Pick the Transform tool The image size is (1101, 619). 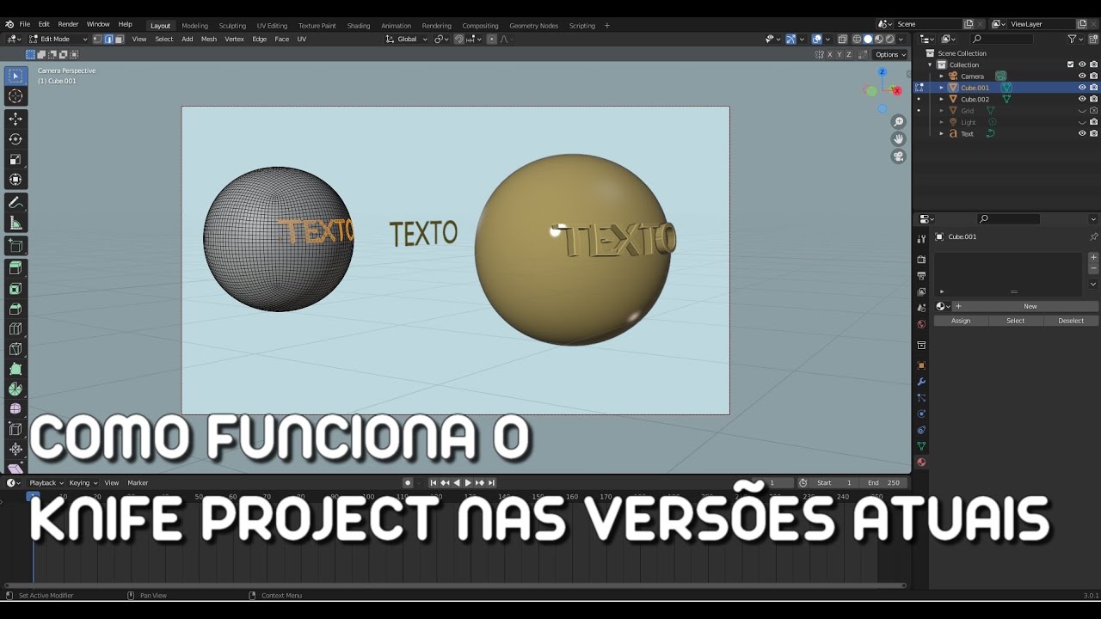pyautogui.click(x=15, y=180)
